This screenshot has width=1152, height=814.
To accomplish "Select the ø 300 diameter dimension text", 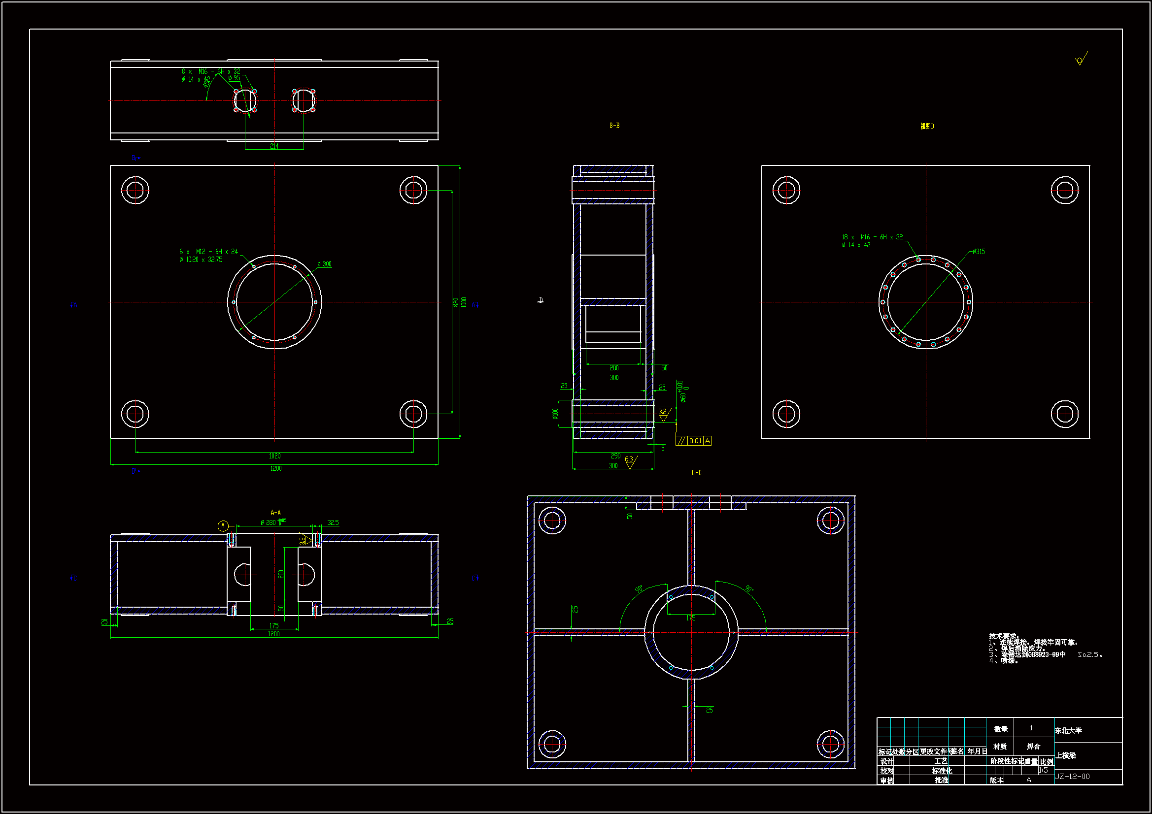I will point(324,264).
